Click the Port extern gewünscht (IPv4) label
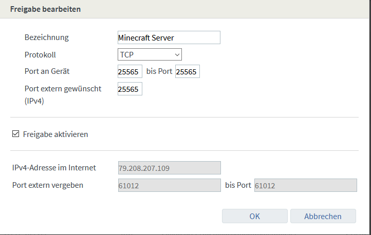Screen dimensions: 371x235 click(63, 89)
